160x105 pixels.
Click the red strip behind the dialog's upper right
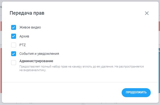pyautogui.click(x=159, y=26)
